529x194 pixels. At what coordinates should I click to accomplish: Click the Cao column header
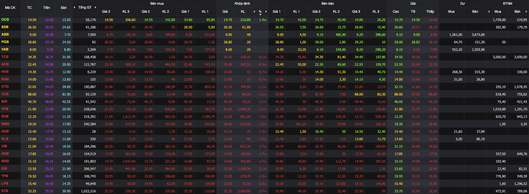pyautogui.click(x=396, y=12)
